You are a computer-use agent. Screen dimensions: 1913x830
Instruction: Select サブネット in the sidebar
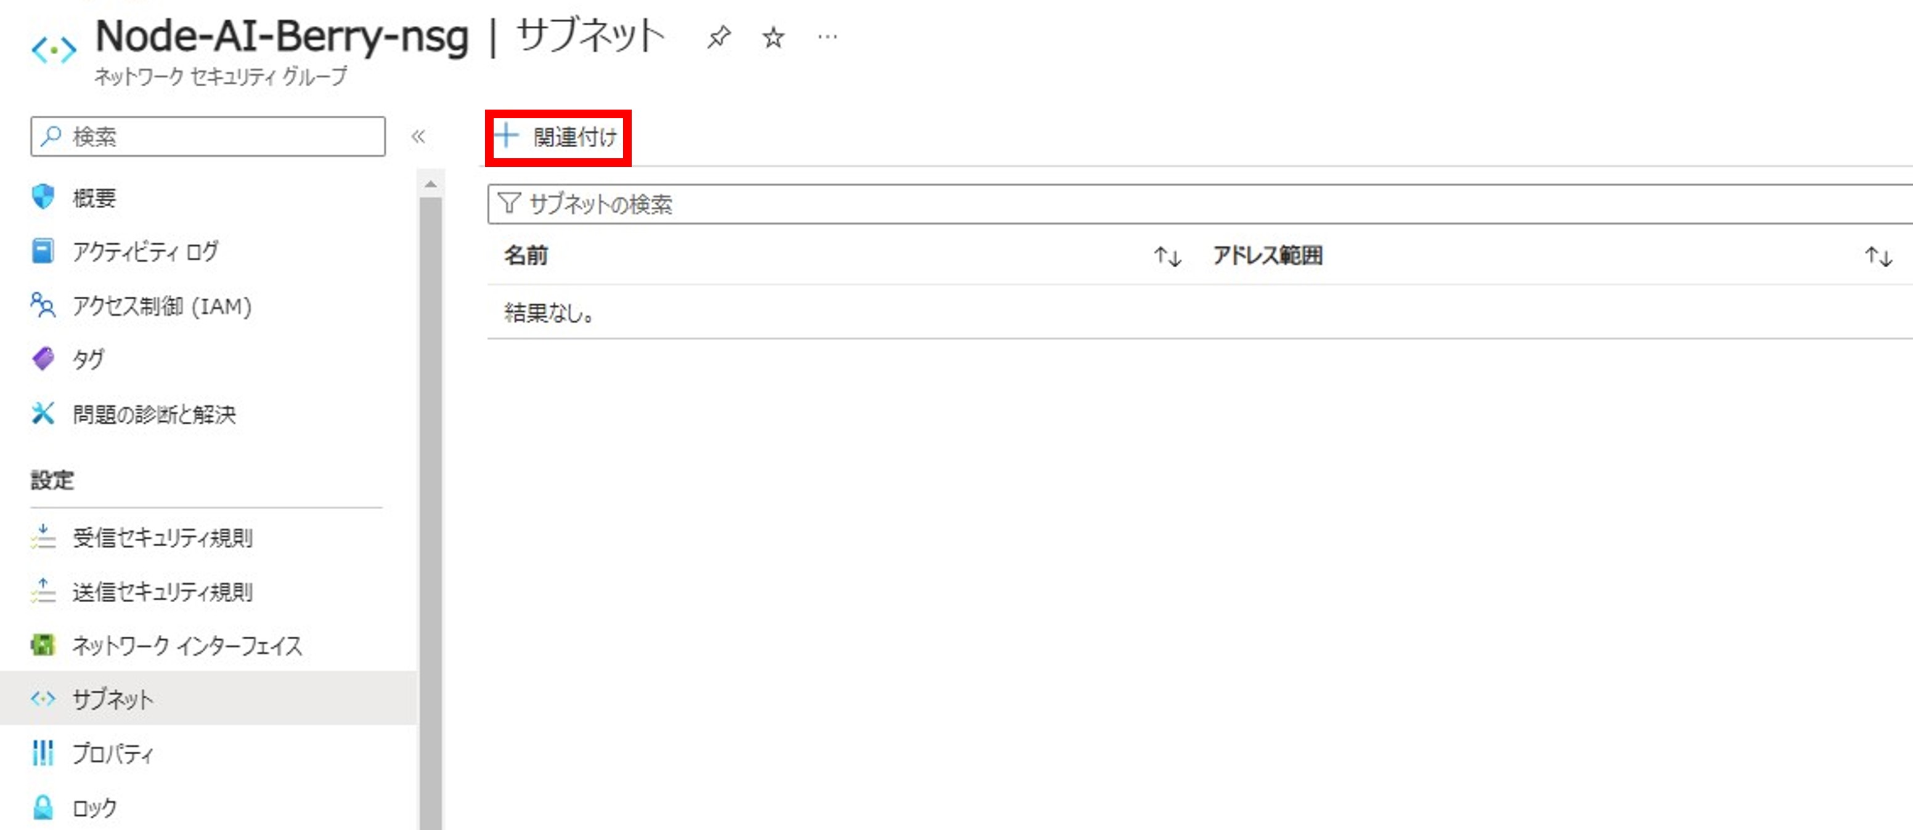112,699
